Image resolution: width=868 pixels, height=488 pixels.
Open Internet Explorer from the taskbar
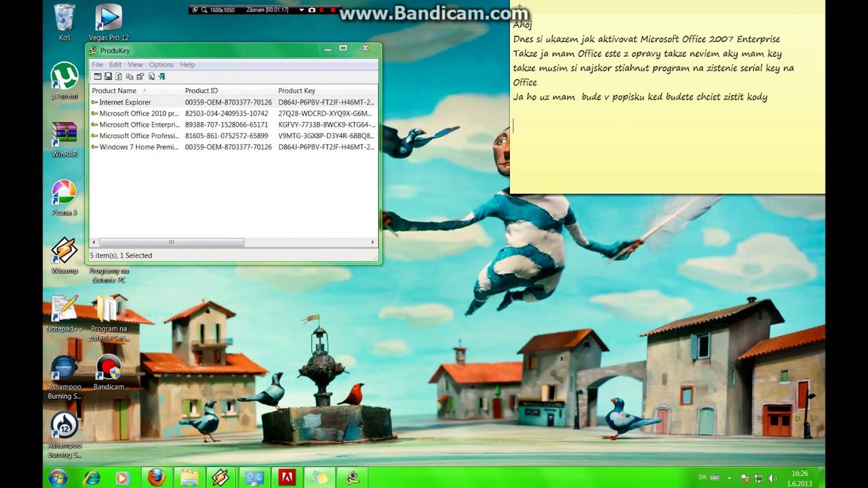pos(91,478)
